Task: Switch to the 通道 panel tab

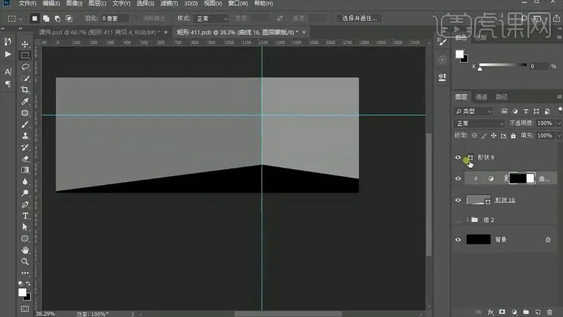Action: pos(481,97)
